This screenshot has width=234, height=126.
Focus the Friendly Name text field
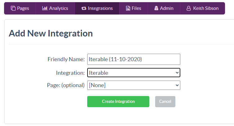[133, 59]
